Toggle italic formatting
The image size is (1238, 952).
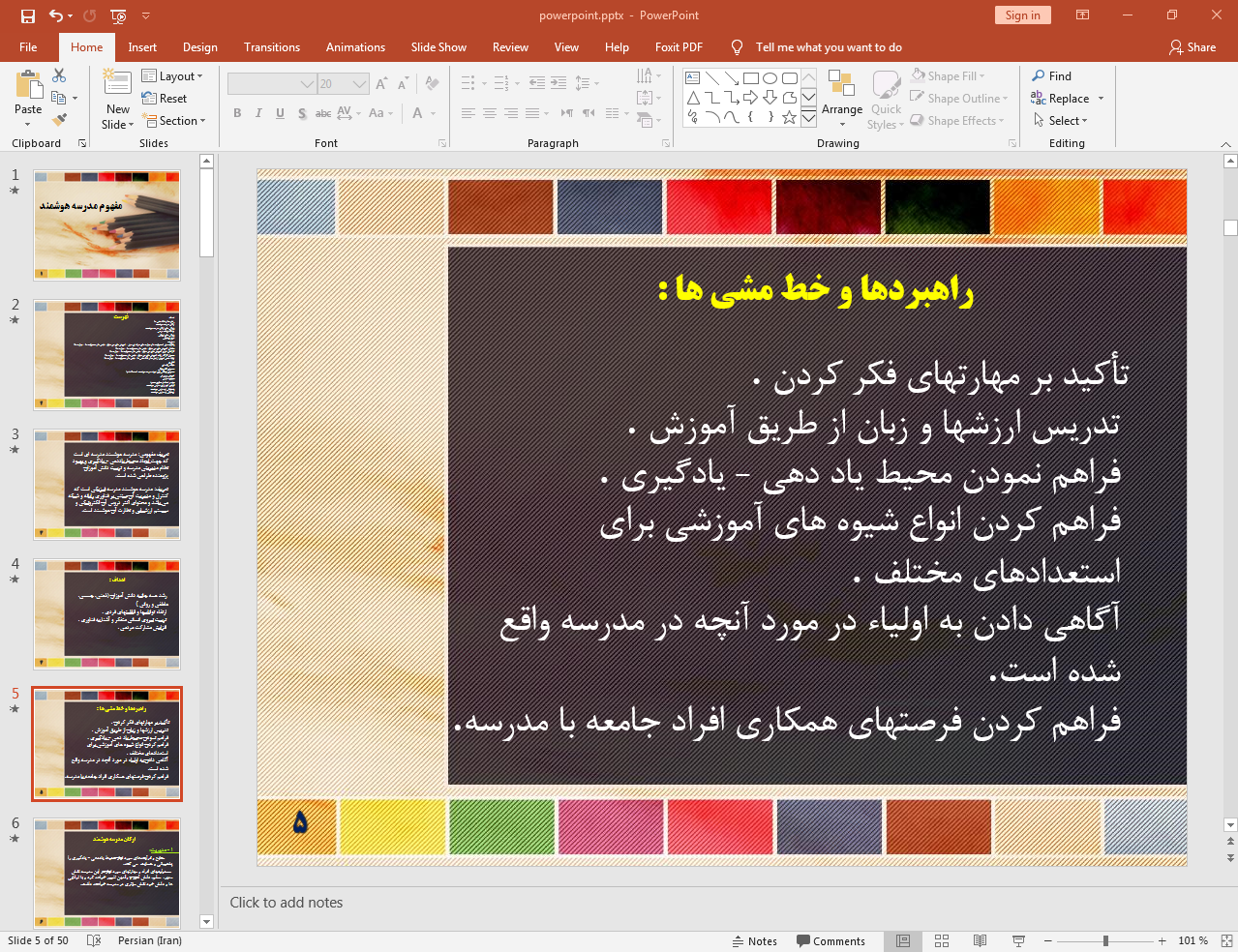(x=258, y=113)
